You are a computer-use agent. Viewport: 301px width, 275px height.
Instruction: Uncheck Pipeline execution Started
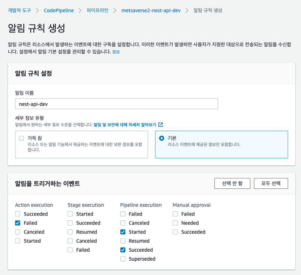[123, 232]
